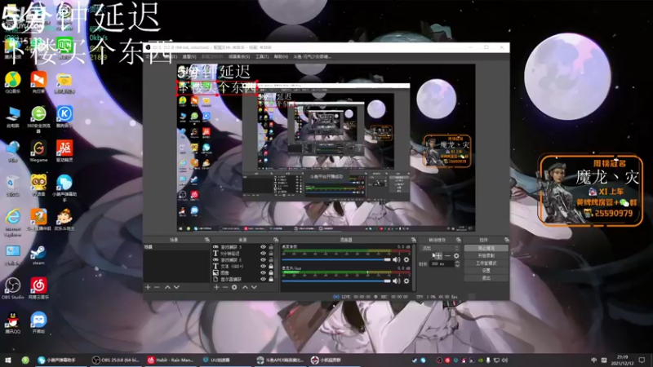Decrease transition duration with the stepper down arrow
The image size is (653, 367).
tap(457, 266)
